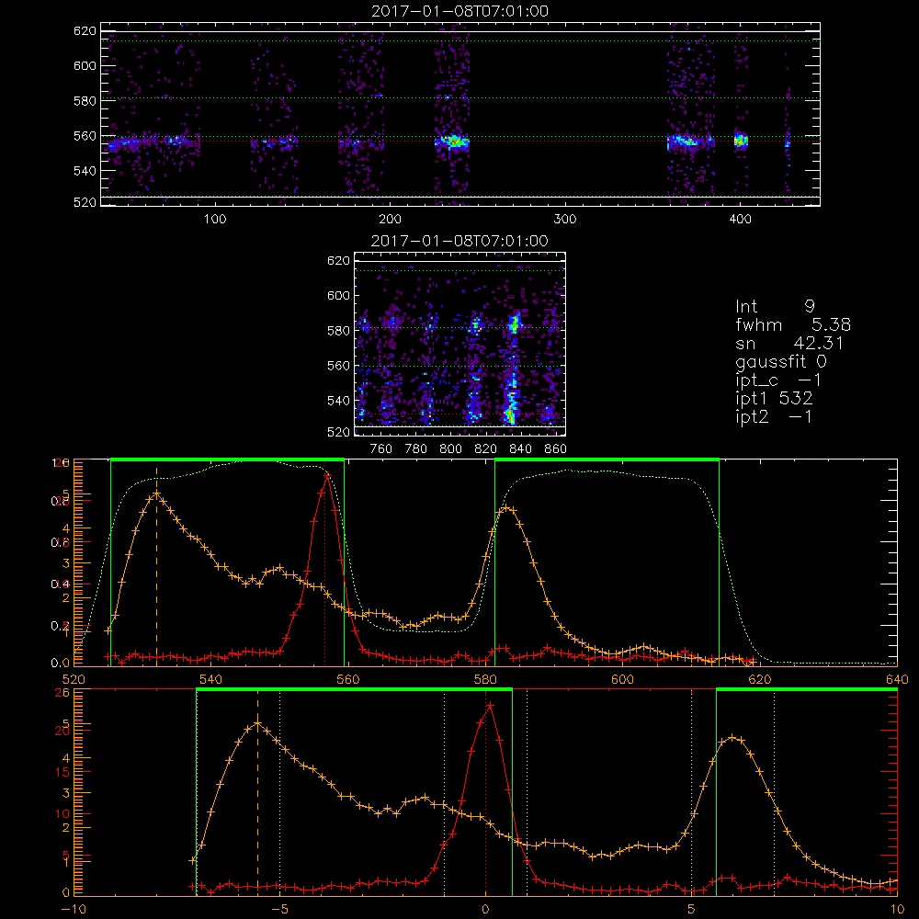919x919 pixels.
Task: Click x-axis label -5 on bottom plot
Action: click(x=279, y=909)
